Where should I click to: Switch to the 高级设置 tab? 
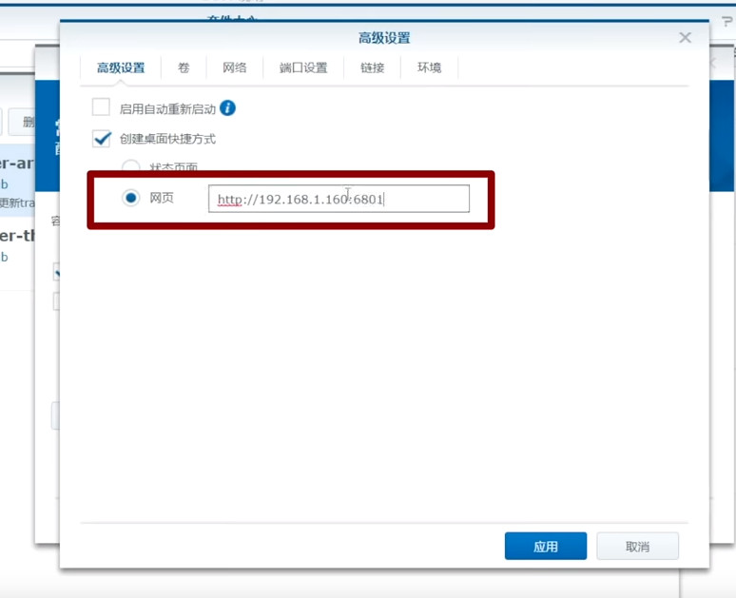(121, 68)
